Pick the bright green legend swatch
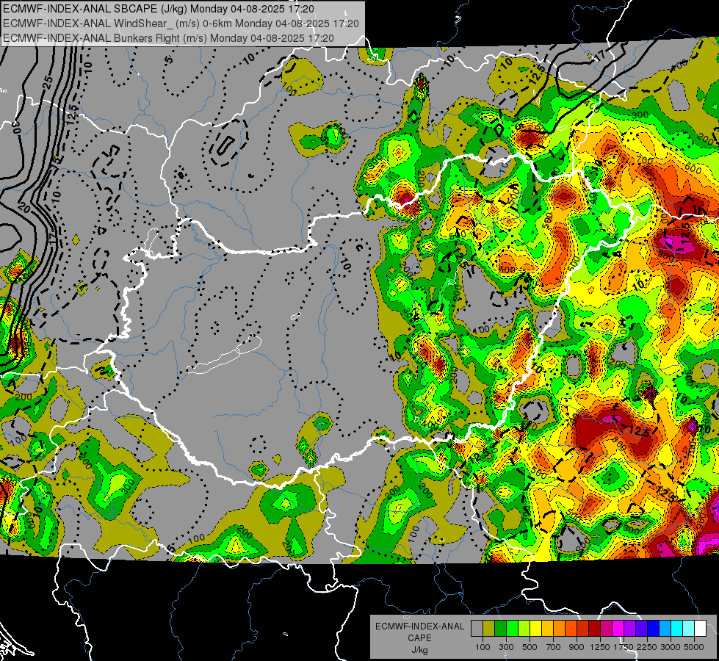 click(x=512, y=629)
